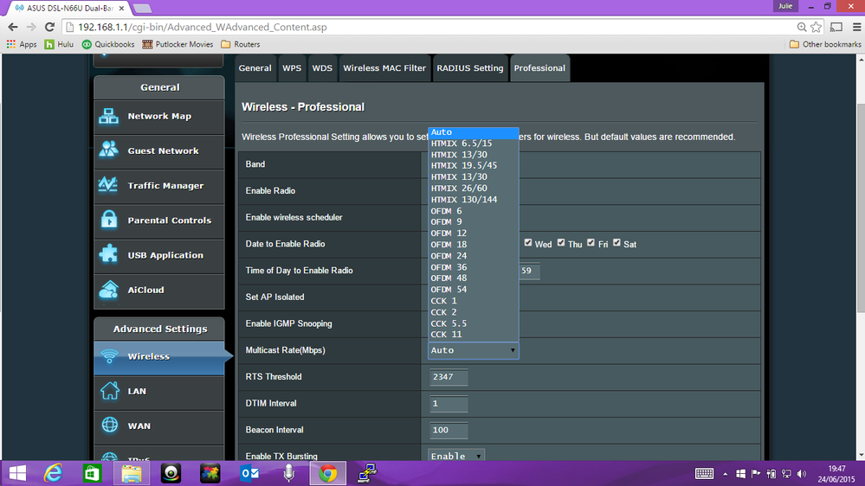Click the browser address bar URL
865x486 pixels.
203,27
